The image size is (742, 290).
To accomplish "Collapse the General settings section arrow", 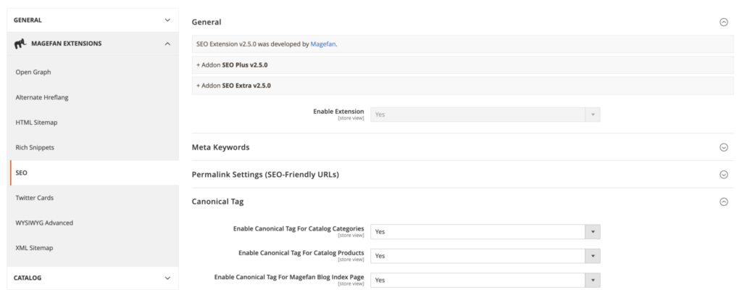I will (x=724, y=22).
